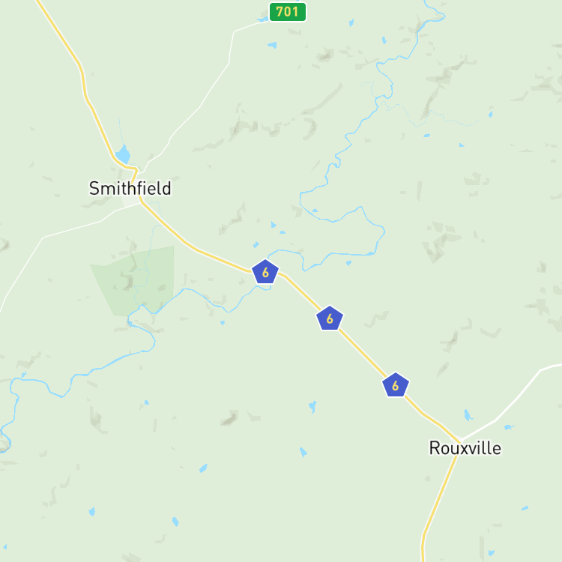Click the middle route 6 pentagon shield
The width and height of the screenshot is (562, 562).
click(x=330, y=318)
